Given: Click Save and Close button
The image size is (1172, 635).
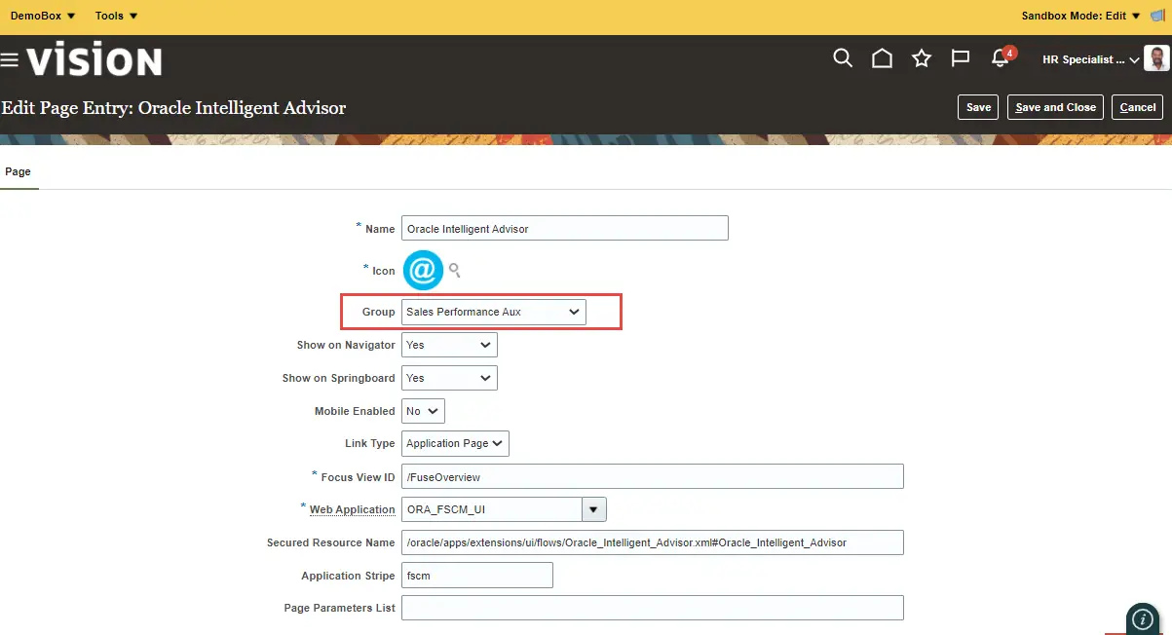Looking at the screenshot, I should coord(1055,107).
